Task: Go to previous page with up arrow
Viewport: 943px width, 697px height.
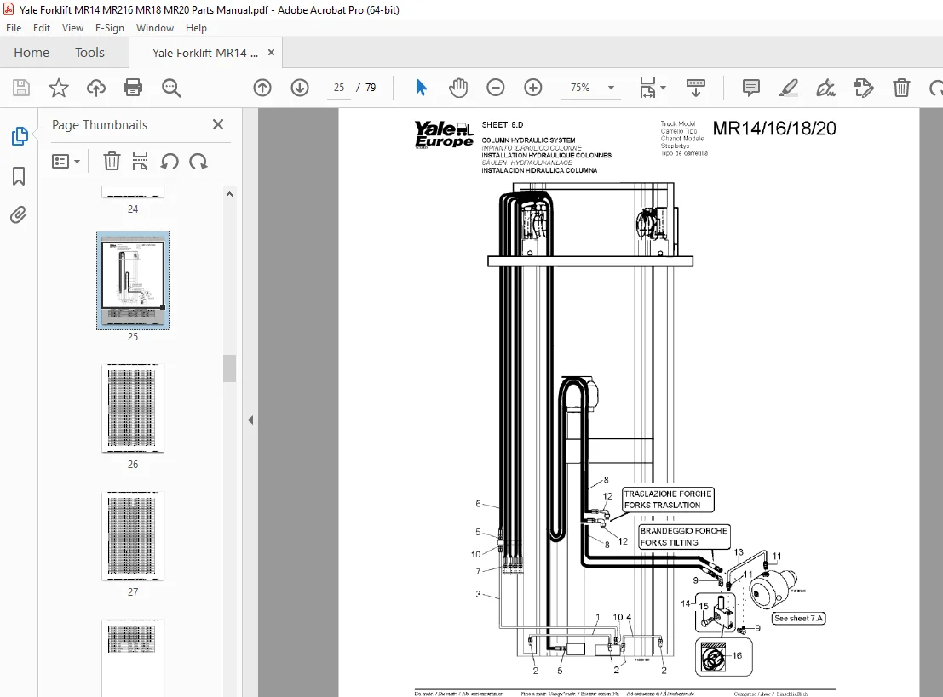Action: pos(262,88)
